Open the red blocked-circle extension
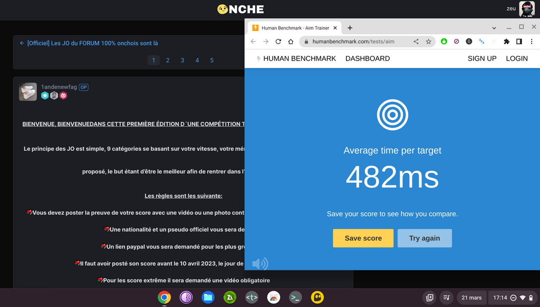Screen dimensions: 540x307 pyautogui.click(x=456, y=42)
